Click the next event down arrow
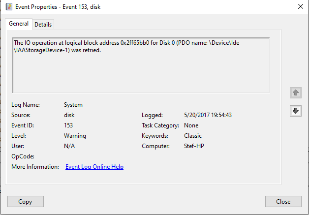 [295, 111]
